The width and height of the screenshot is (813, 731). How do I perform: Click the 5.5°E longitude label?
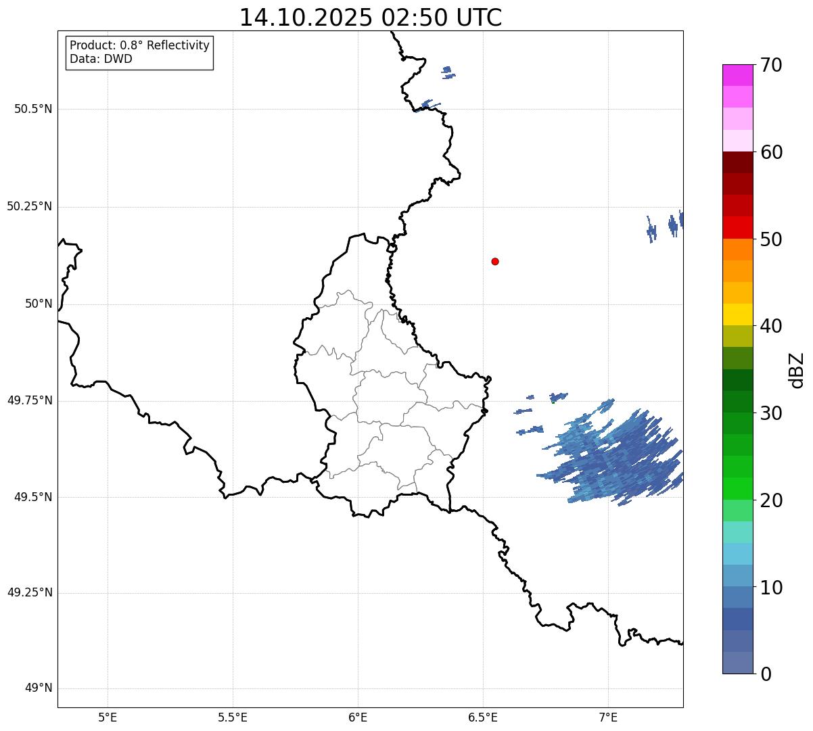pos(233,717)
